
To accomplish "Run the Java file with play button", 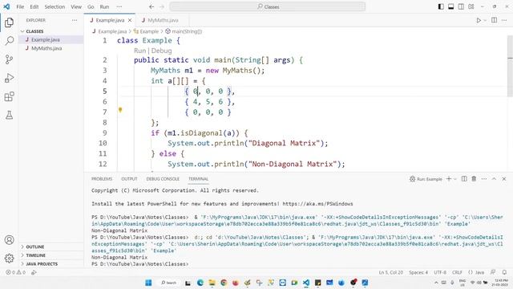I will (x=479, y=20).
